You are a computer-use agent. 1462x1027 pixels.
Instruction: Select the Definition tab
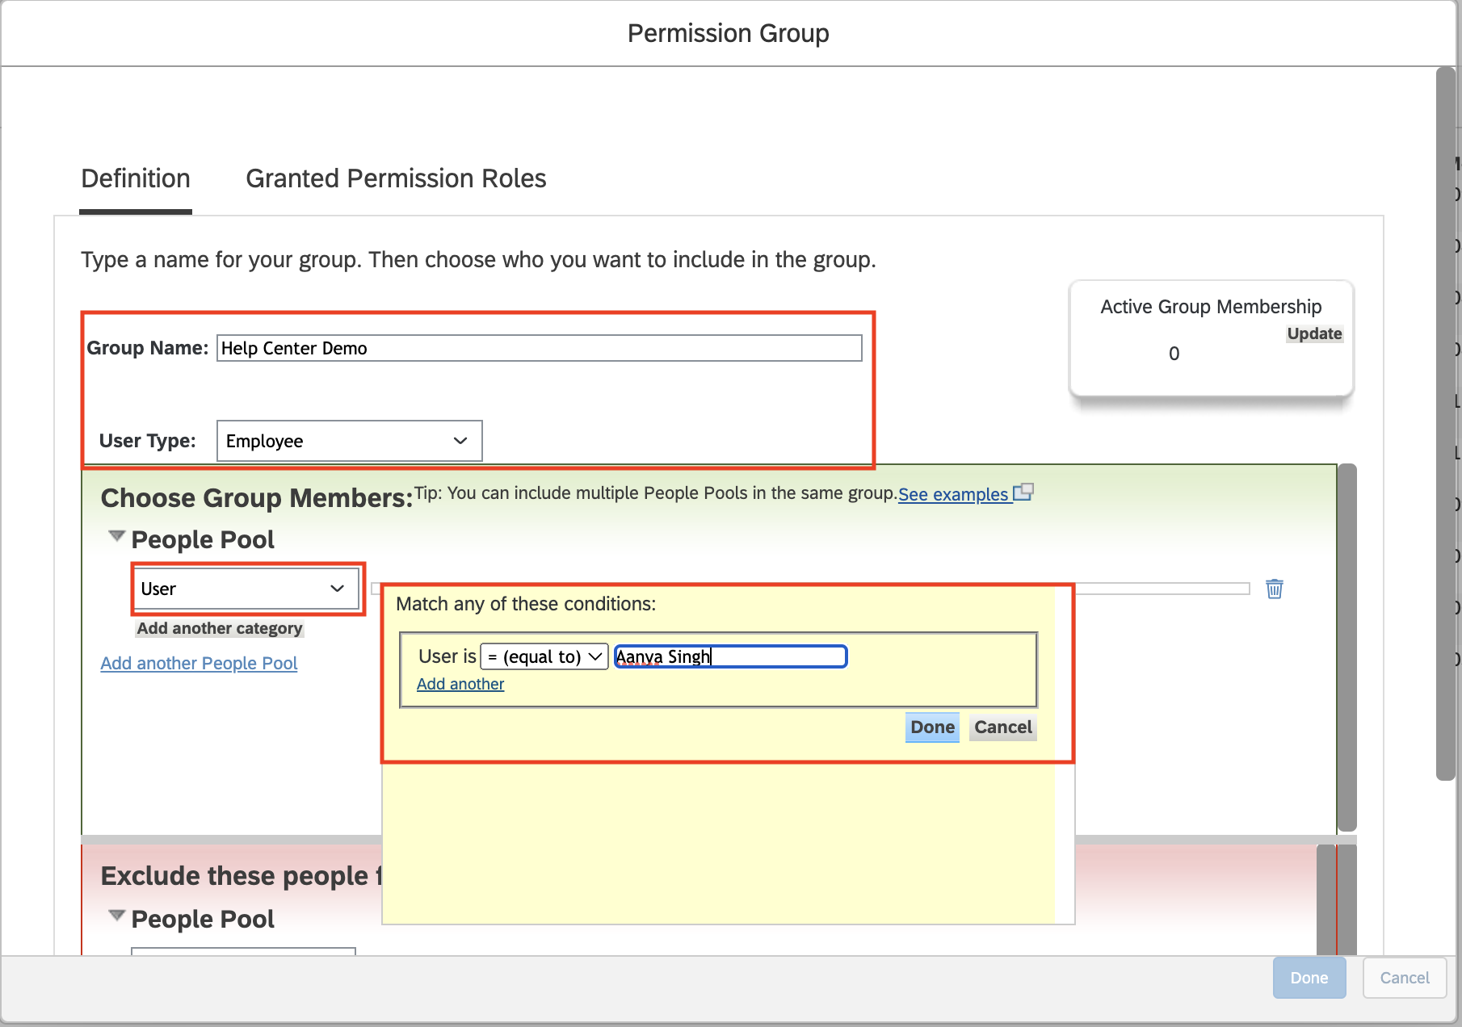click(x=136, y=178)
